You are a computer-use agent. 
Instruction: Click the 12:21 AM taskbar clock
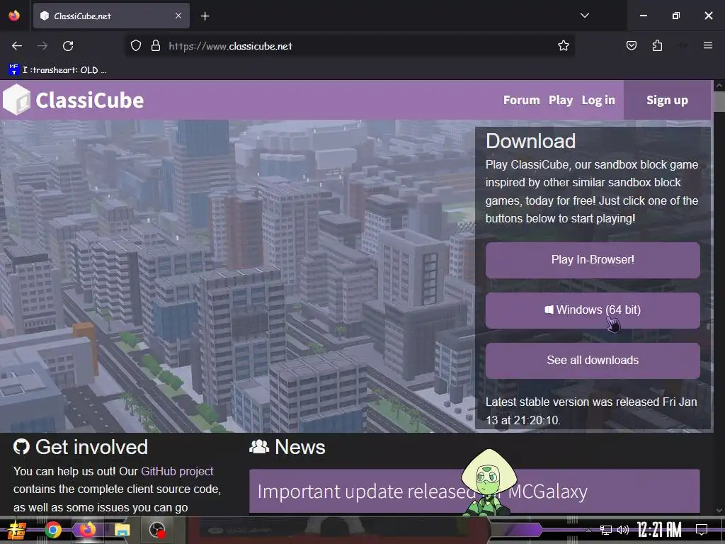pyautogui.click(x=659, y=530)
